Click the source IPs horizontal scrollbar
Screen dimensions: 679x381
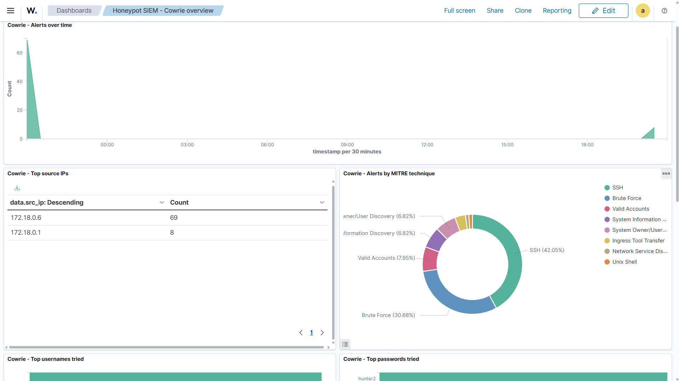pos(166,347)
